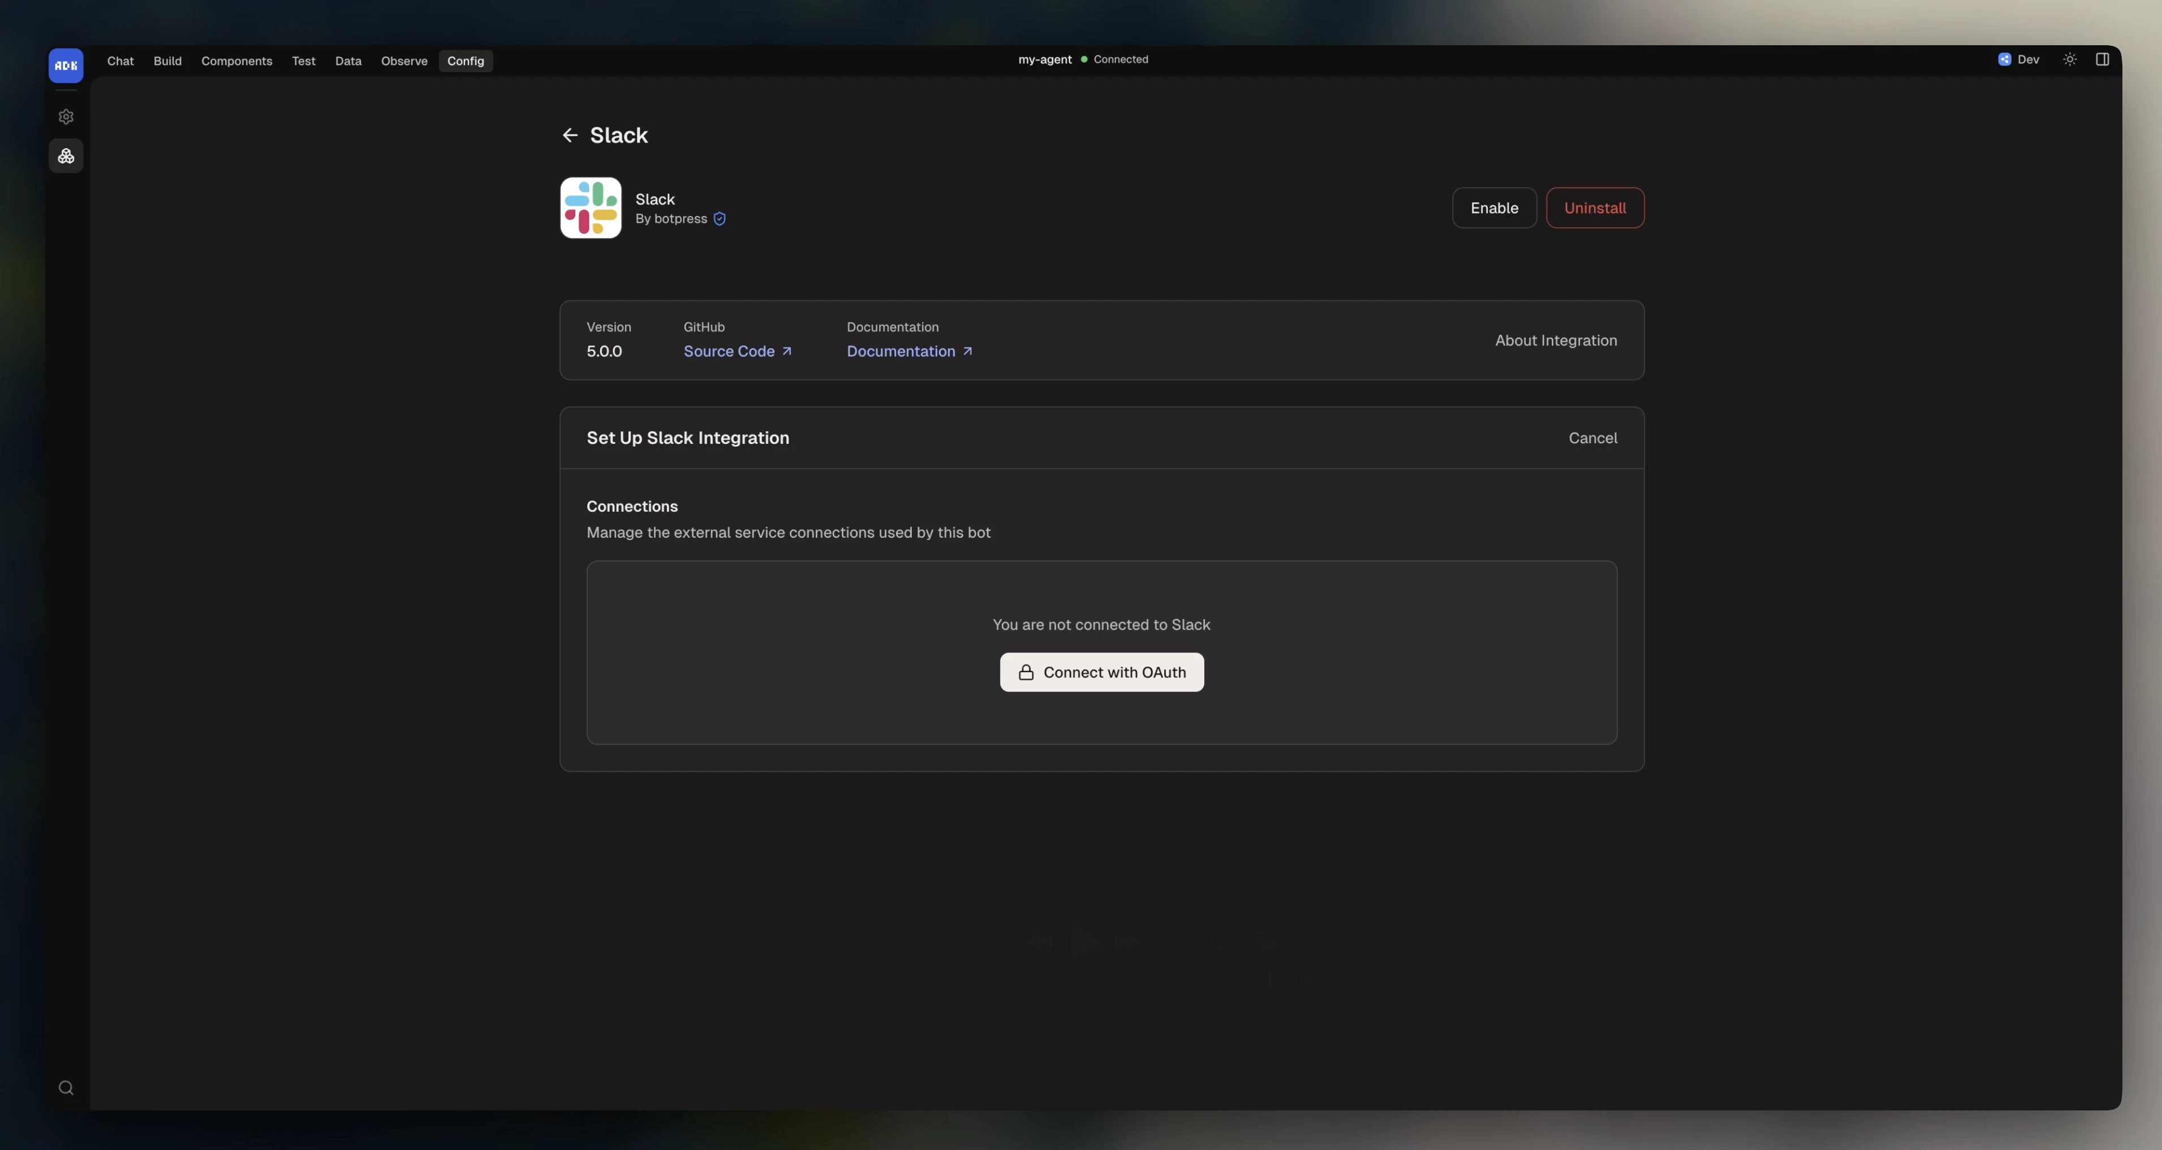Open the Data tab
Screen dimensions: 2162x1150
[348, 60]
